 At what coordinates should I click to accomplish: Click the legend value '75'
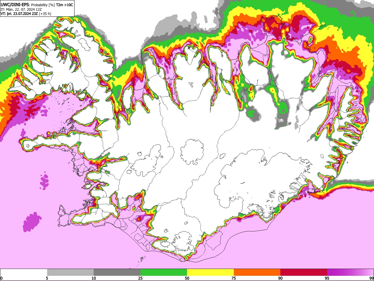(x=234, y=278)
